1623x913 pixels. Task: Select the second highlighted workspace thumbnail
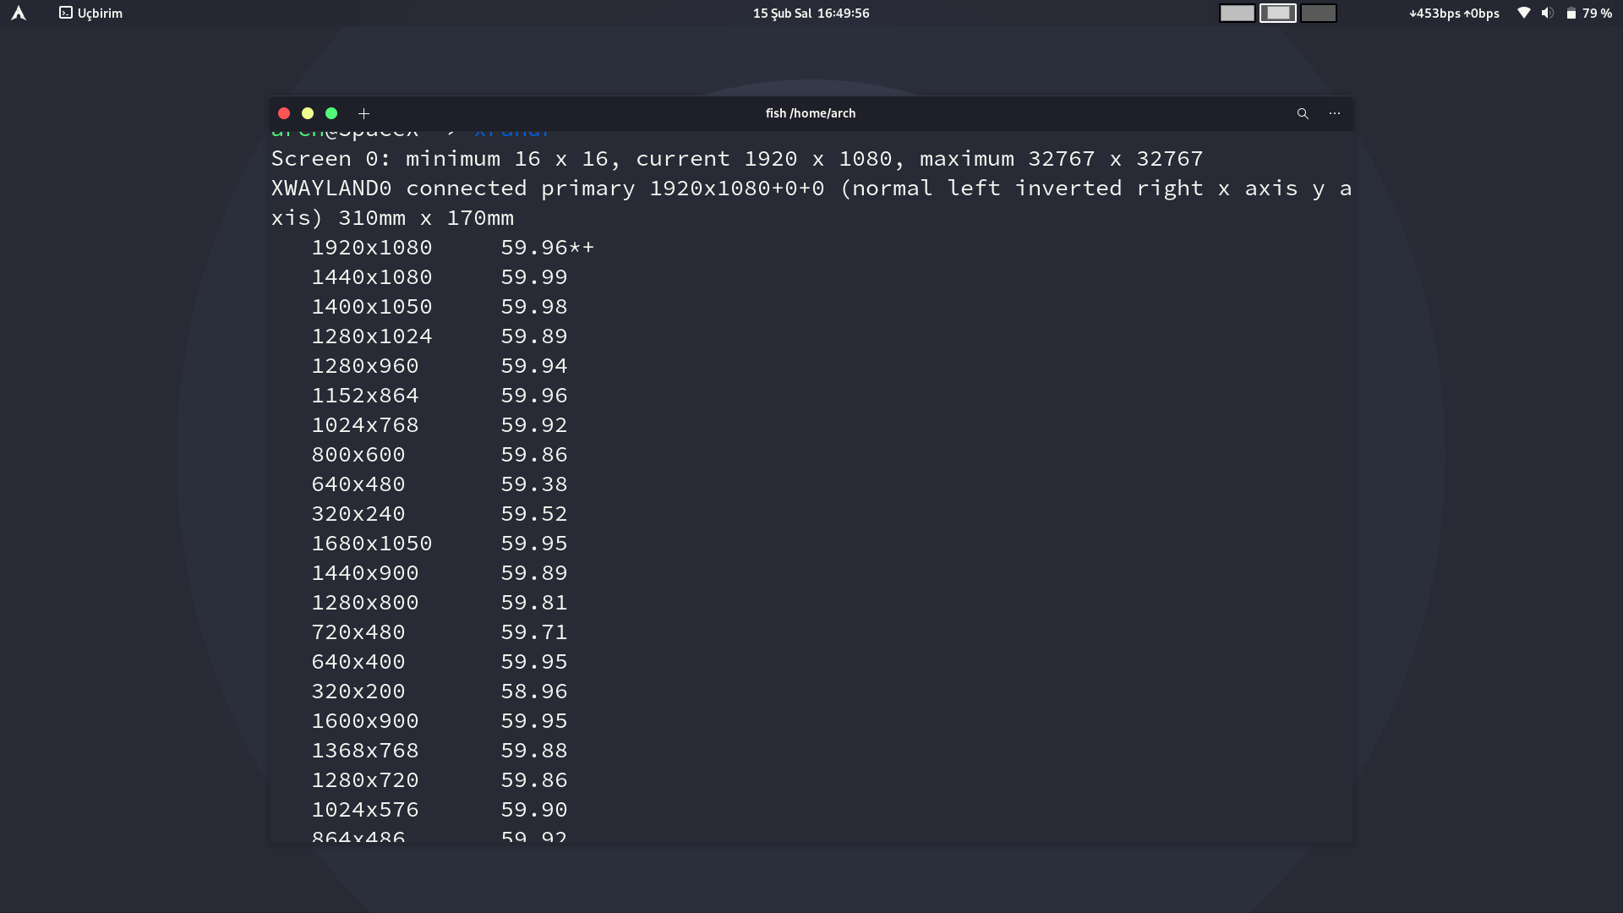tap(1277, 13)
